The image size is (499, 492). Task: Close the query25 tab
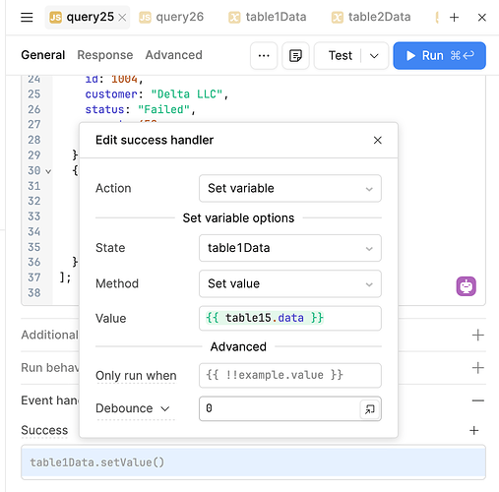point(122,18)
